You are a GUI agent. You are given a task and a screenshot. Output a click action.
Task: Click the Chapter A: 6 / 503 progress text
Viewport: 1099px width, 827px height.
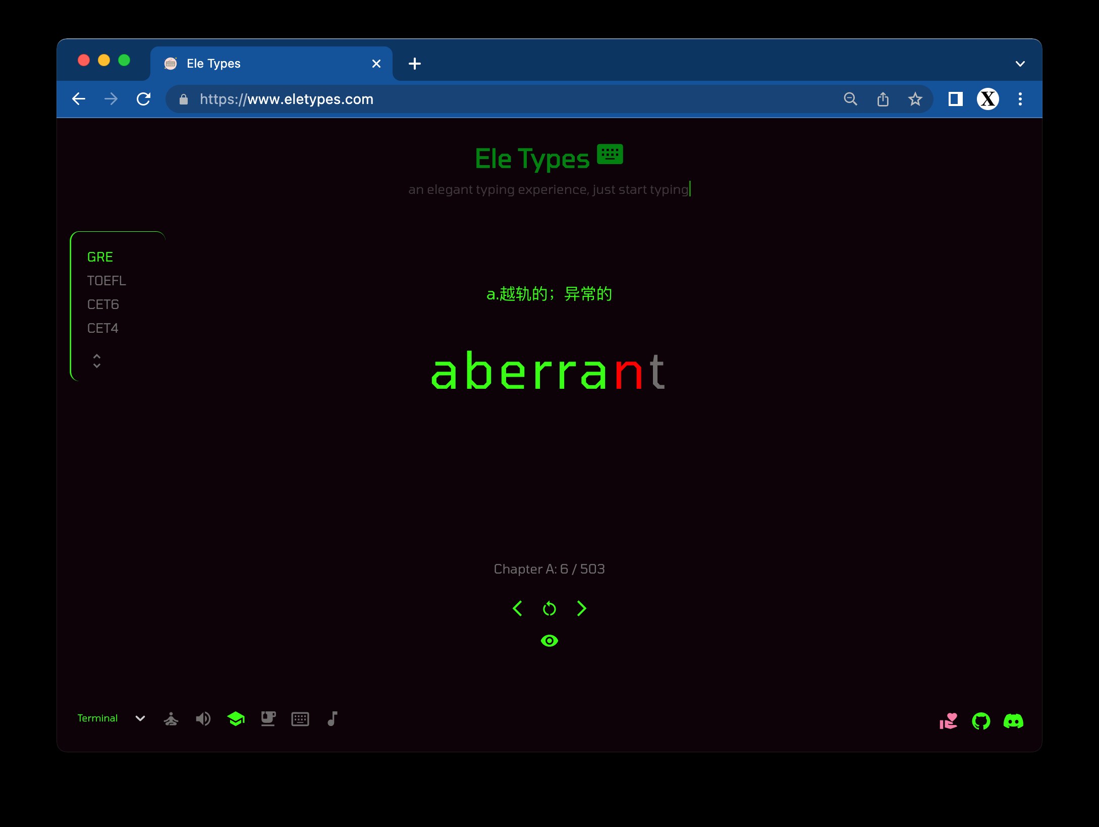[x=549, y=569]
